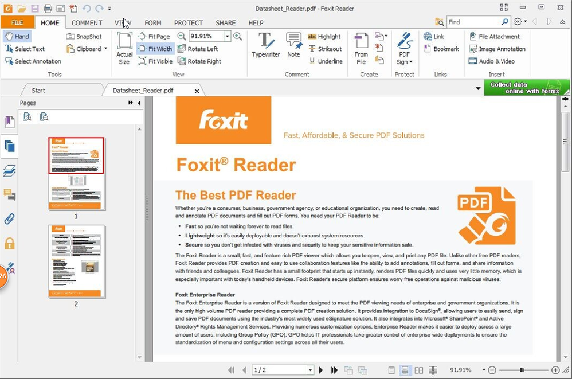Open the Layers panel in the sidebar
The width and height of the screenshot is (572, 379).
(10, 171)
